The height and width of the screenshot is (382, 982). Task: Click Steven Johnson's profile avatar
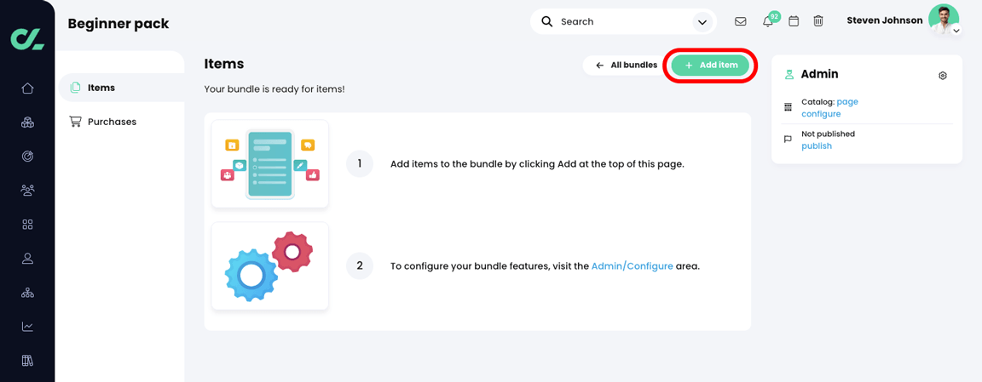(943, 20)
